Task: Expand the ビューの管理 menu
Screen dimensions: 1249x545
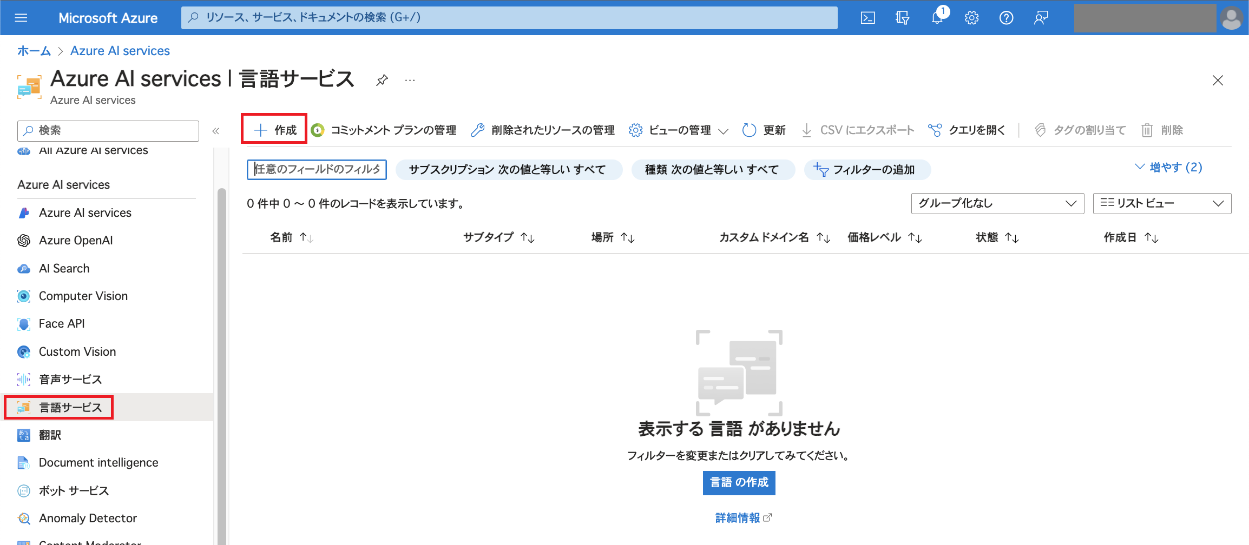Action: coord(679,130)
